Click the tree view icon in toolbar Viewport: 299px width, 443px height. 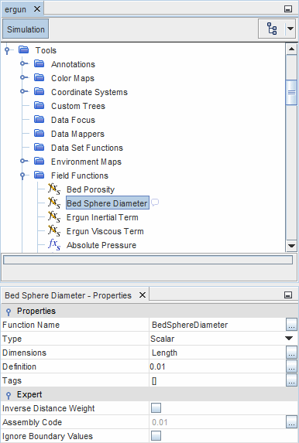tap(272, 29)
